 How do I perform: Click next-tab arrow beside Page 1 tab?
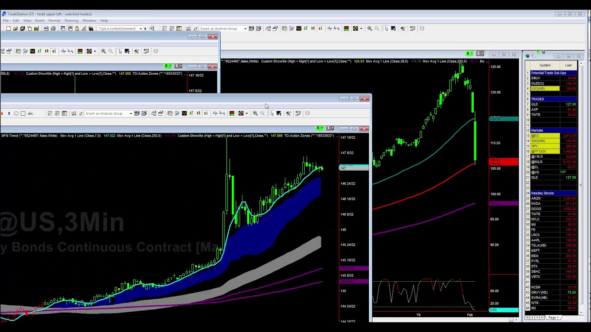pos(537,317)
